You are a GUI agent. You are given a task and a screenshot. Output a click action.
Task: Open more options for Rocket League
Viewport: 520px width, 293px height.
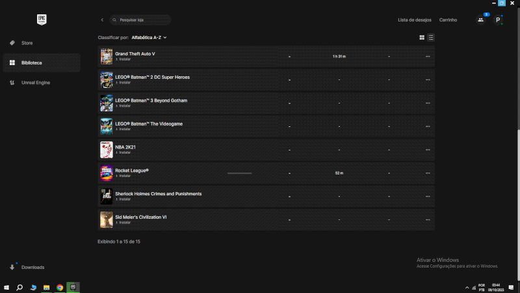428,173
